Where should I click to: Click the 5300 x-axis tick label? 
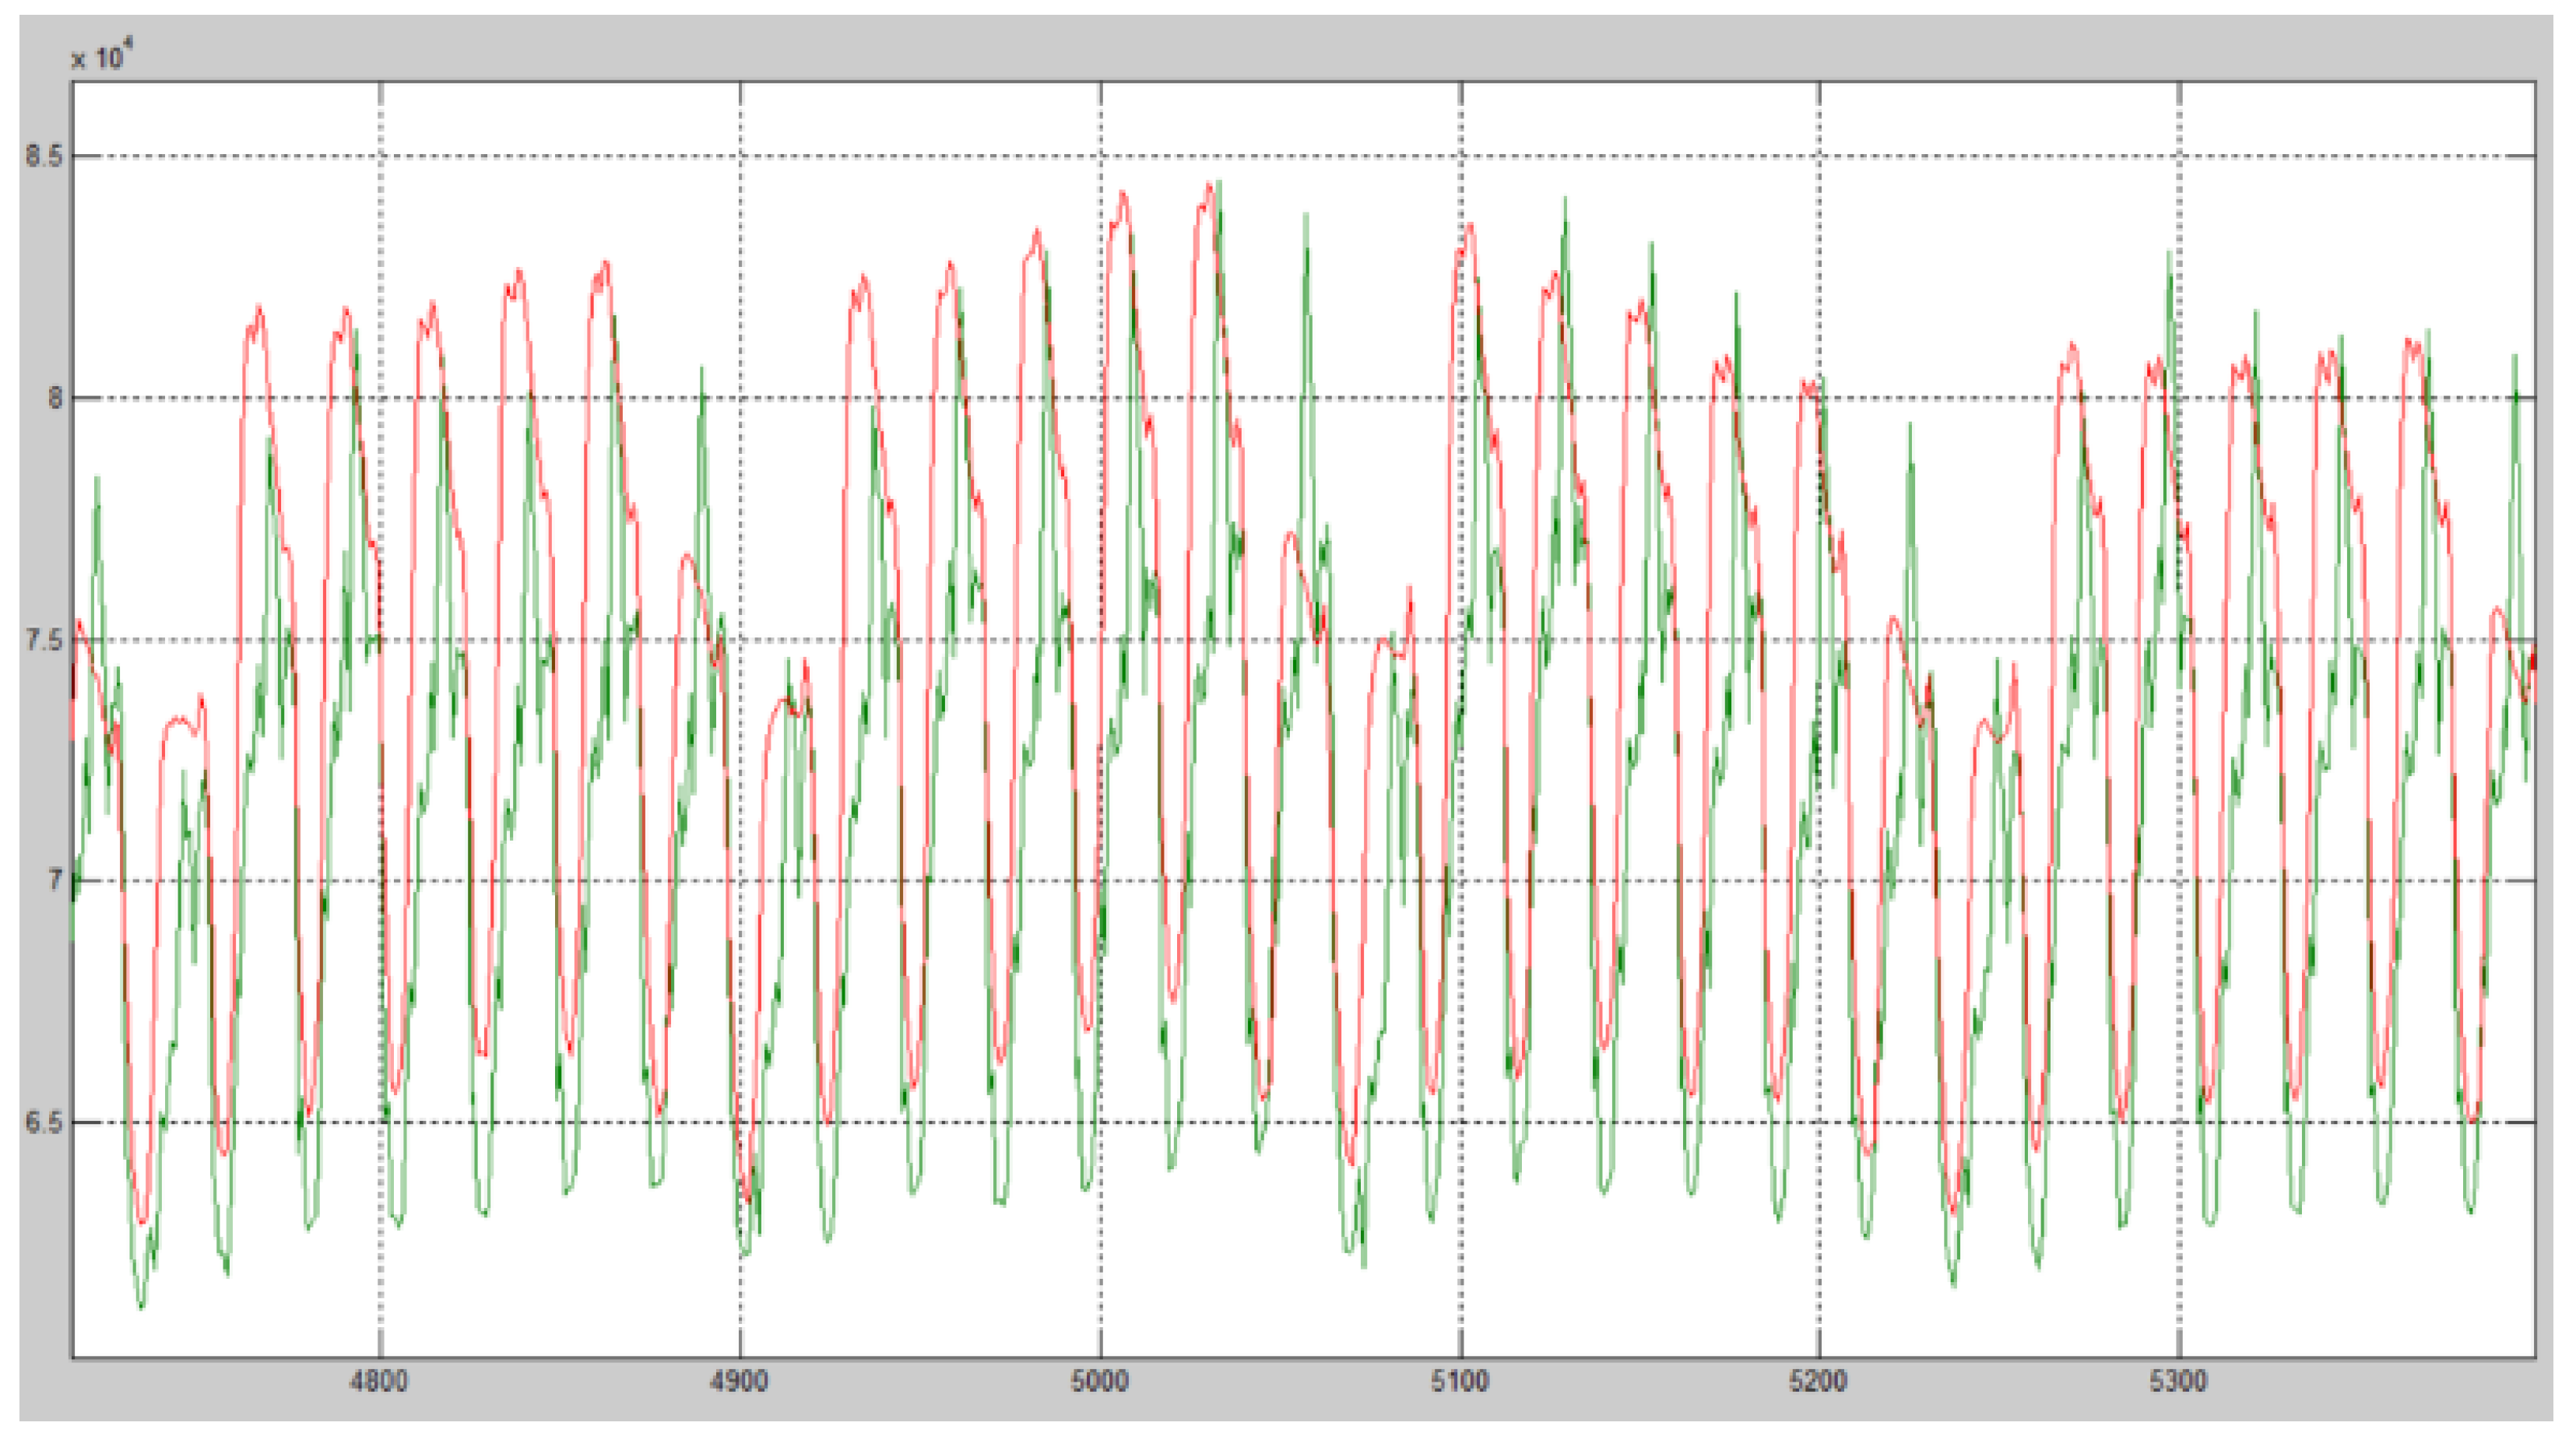pos(2178,1381)
